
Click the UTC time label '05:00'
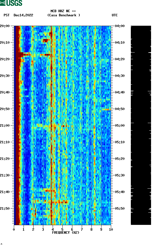click(x=120, y=126)
